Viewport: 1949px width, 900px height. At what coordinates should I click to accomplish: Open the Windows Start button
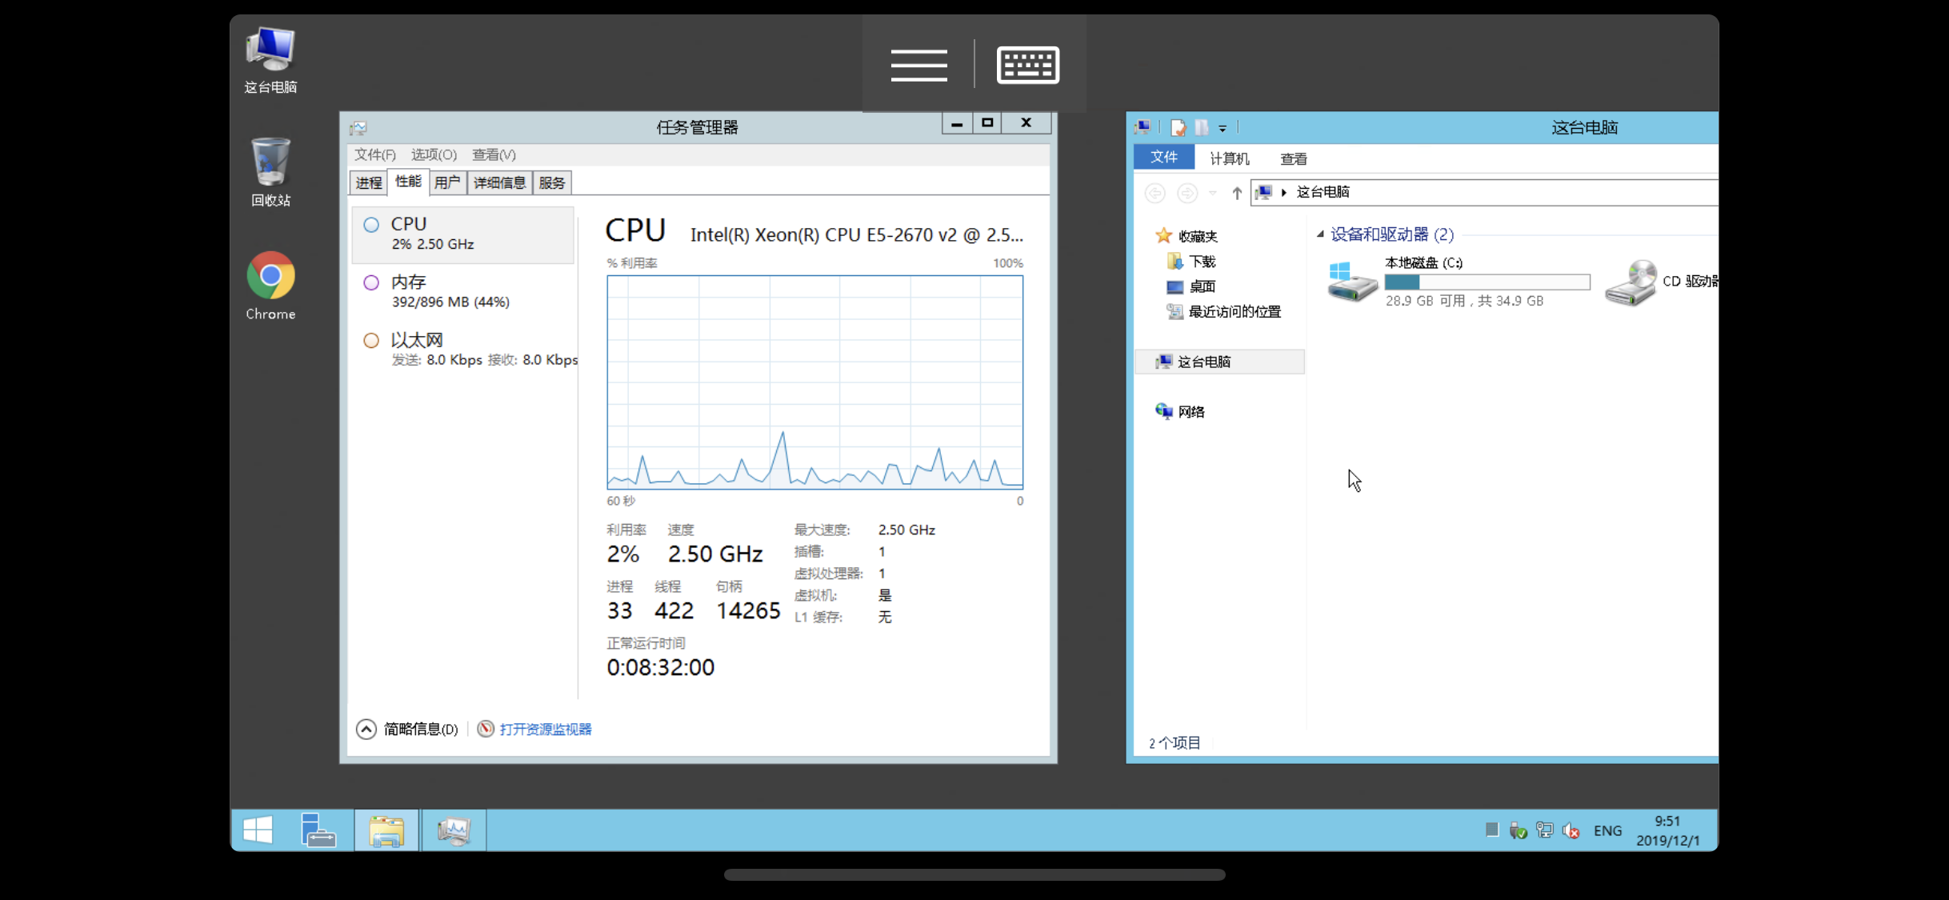[x=258, y=830]
